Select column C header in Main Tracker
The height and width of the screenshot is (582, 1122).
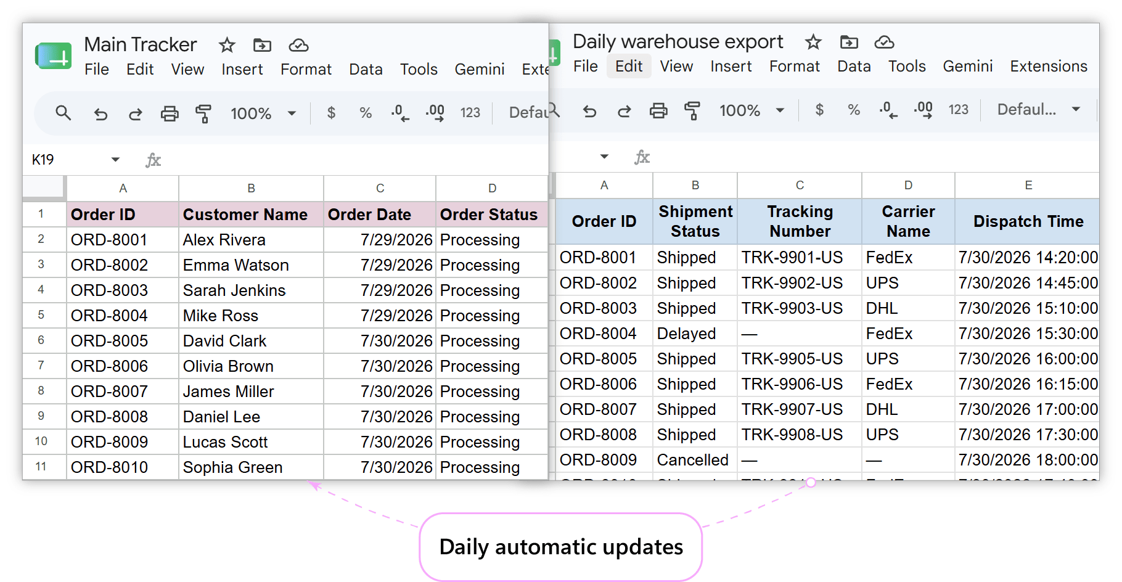click(380, 188)
